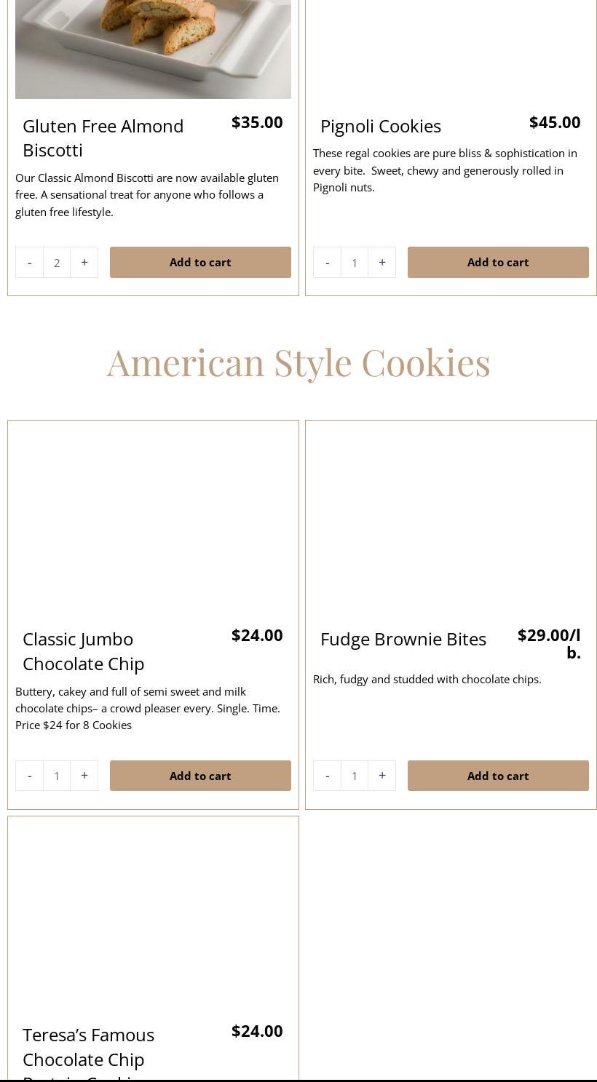Open the Fudge Brownie Bites product title

[x=403, y=639]
